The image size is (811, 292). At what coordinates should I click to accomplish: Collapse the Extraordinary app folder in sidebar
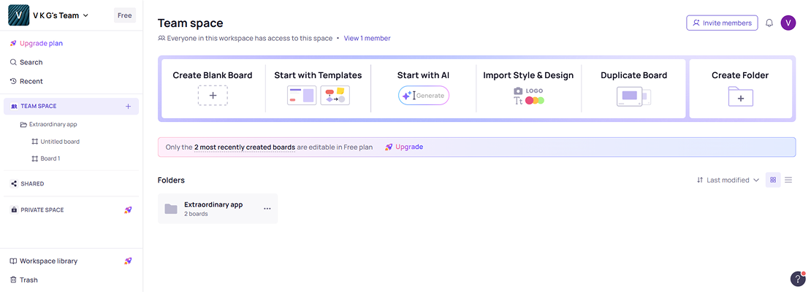(x=24, y=124)
